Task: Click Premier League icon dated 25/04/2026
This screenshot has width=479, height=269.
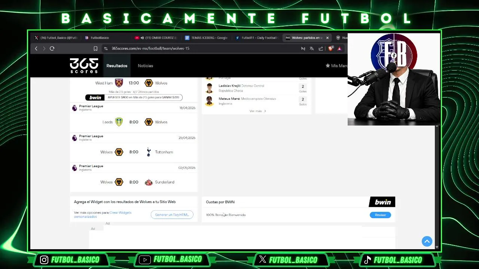Action: coord(74,137)
